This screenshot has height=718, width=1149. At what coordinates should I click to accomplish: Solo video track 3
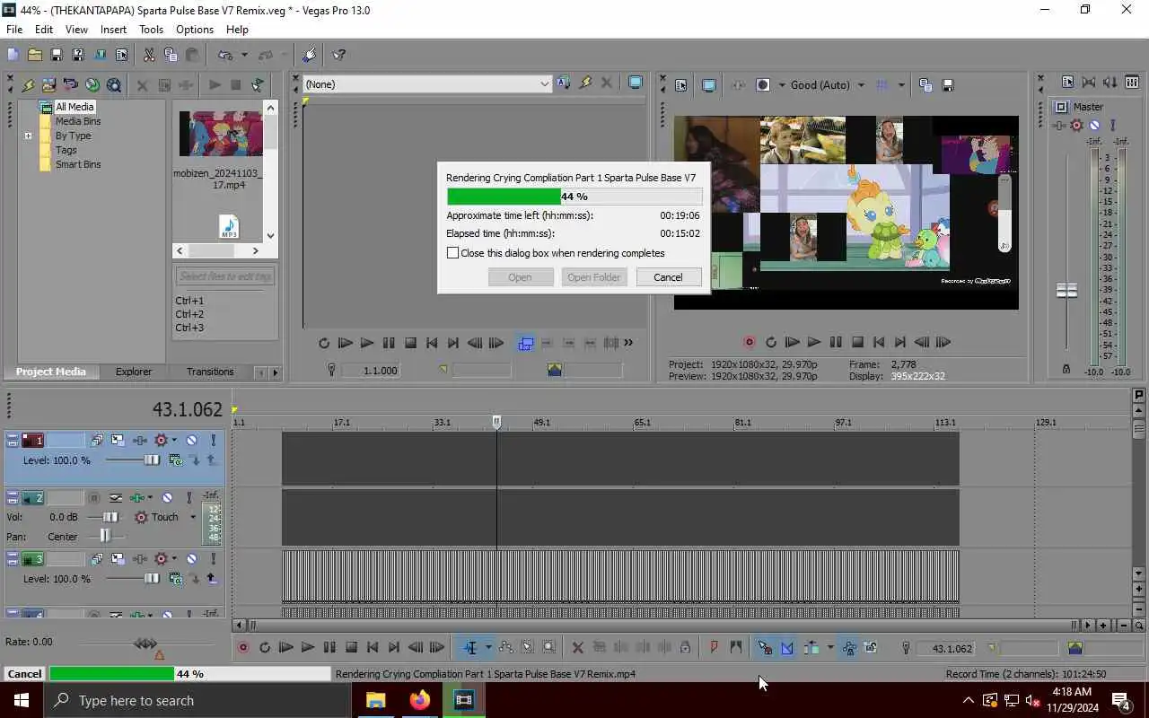213,559
